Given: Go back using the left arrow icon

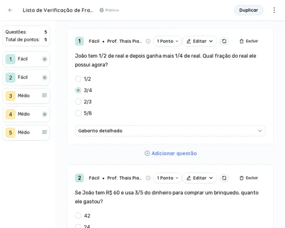Looking at the screenshot, I should tap(10, 10).
